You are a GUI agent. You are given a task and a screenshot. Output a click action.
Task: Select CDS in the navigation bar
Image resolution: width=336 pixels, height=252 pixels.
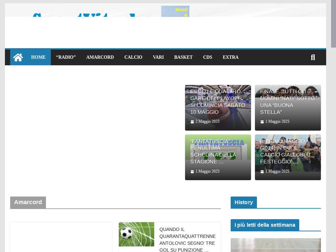208,57
